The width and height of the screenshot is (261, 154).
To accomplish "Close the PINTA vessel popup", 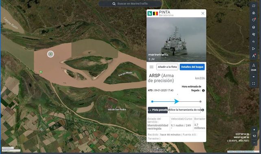I will pos(203,13).
